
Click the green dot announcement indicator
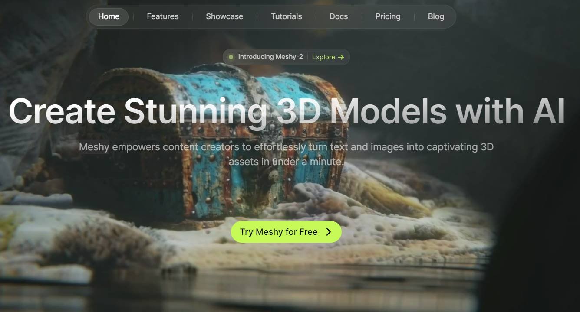(231, 57)
